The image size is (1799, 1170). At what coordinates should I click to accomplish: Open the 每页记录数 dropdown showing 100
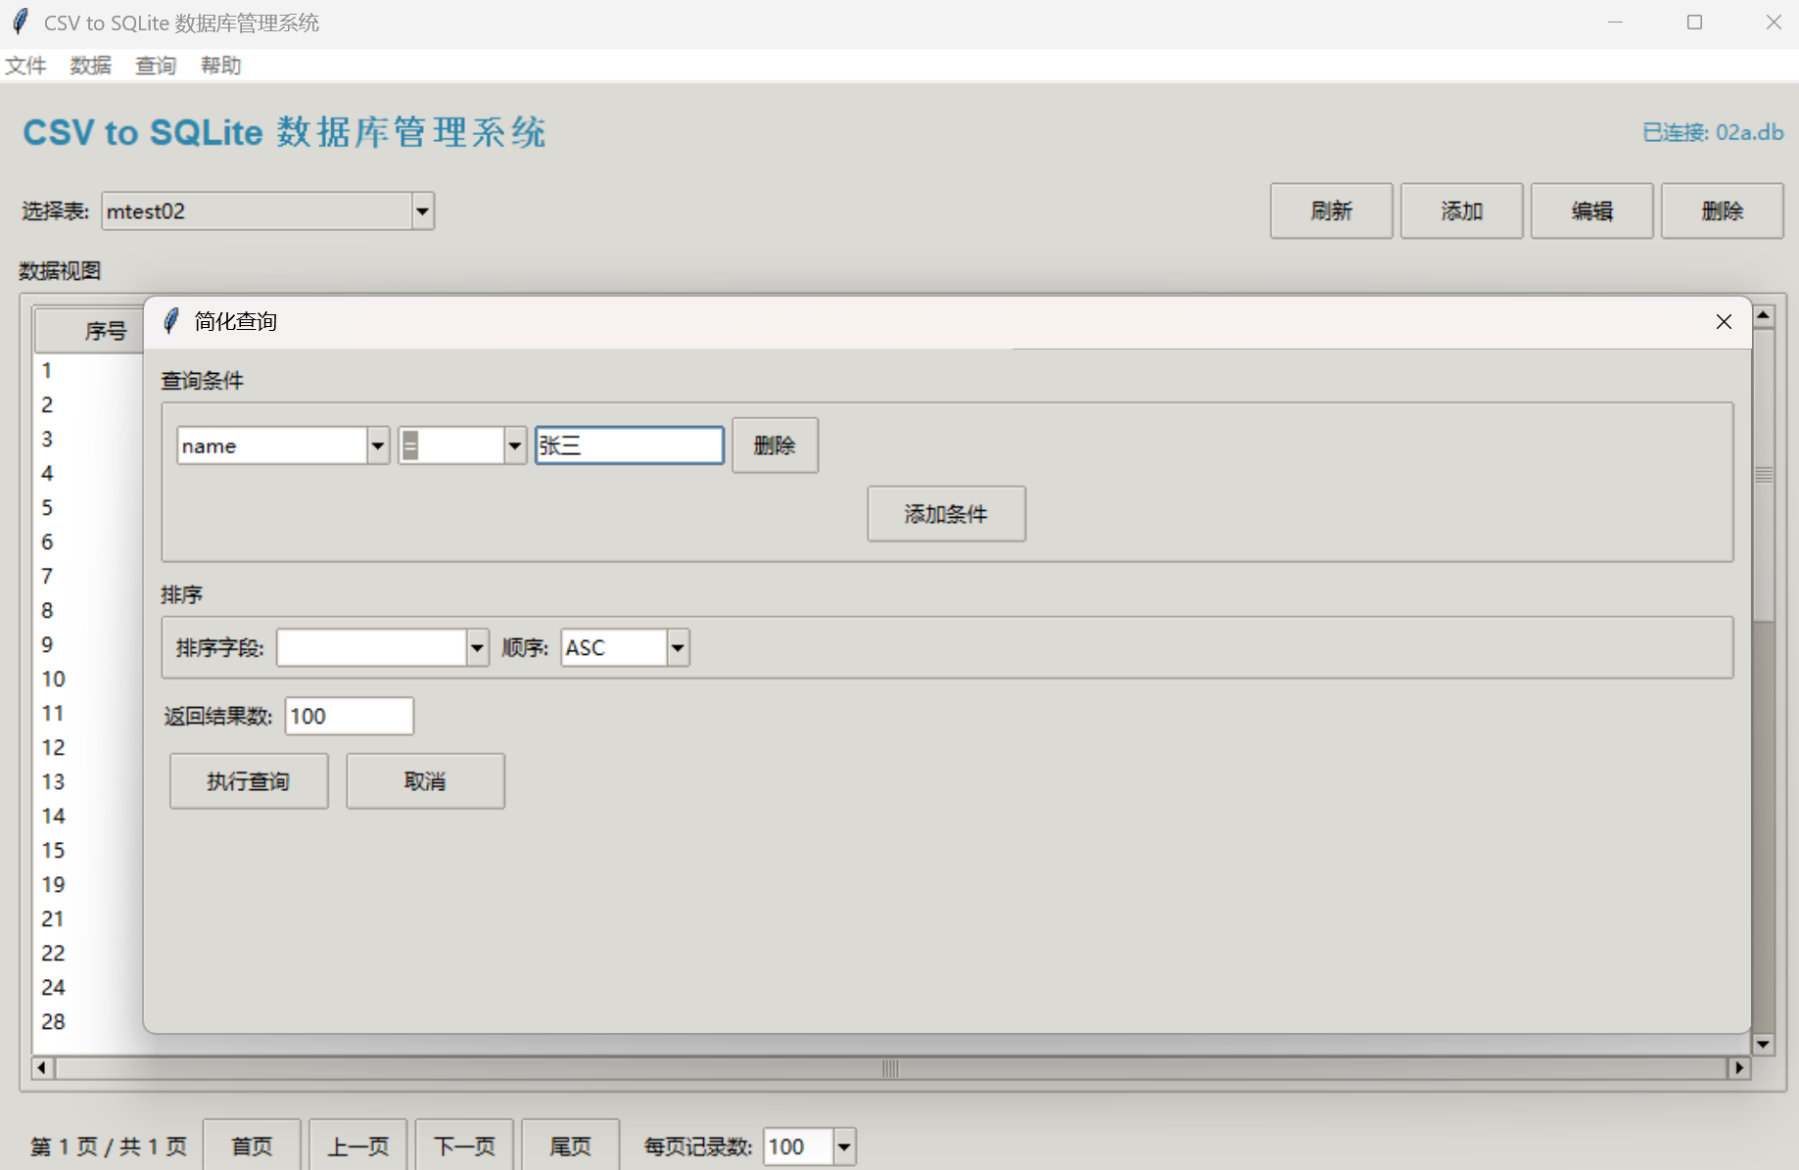840,1147
